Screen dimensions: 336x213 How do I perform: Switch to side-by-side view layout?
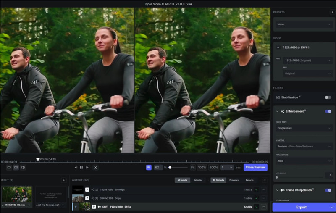click(16, 168)
